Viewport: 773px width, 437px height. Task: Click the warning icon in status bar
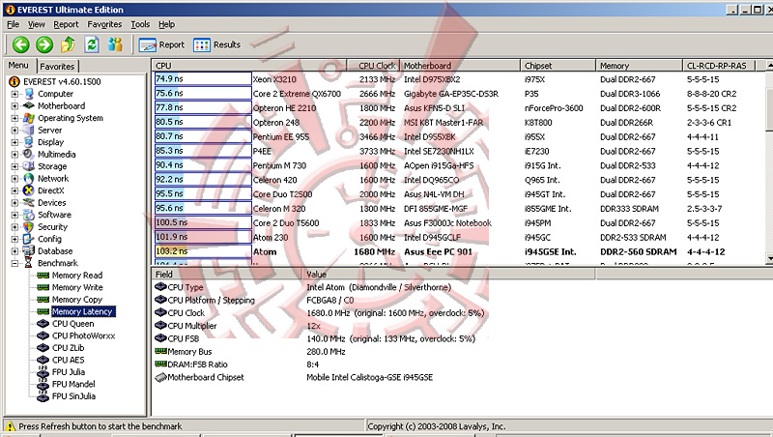click(x=11, y=426)
